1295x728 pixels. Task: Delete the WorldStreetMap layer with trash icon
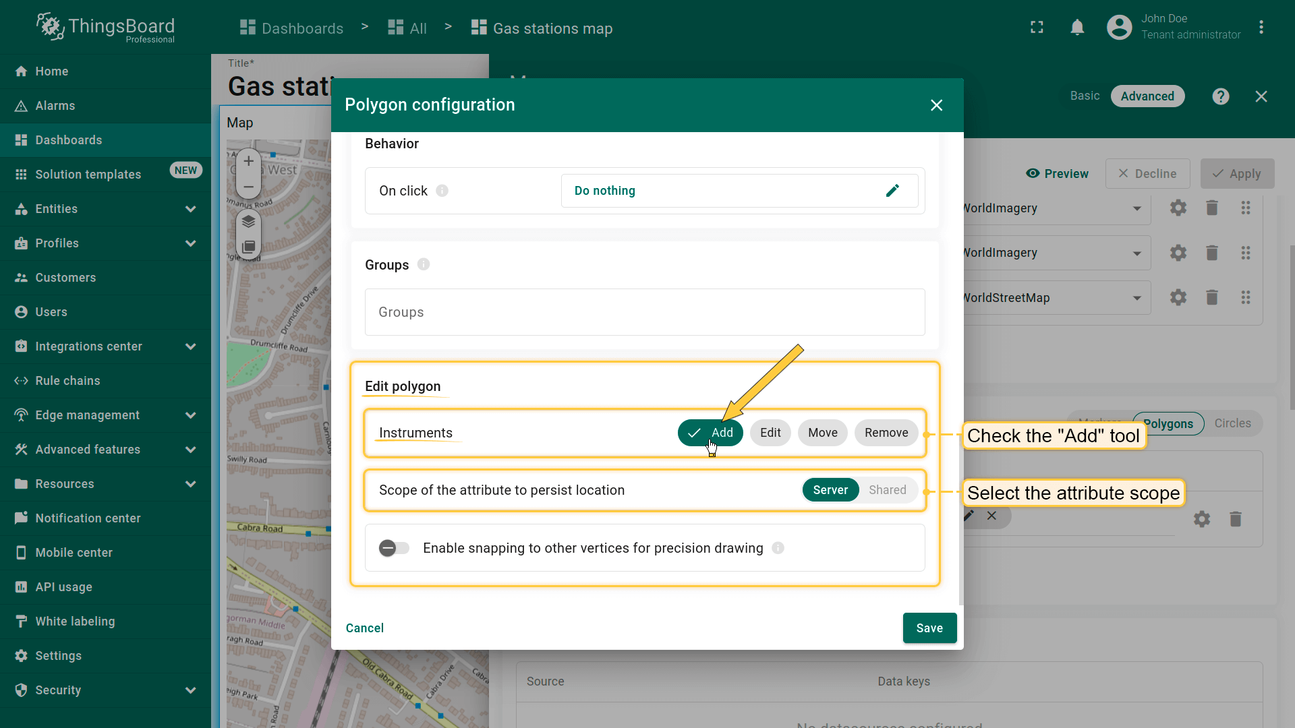[x=1211, y=297]
